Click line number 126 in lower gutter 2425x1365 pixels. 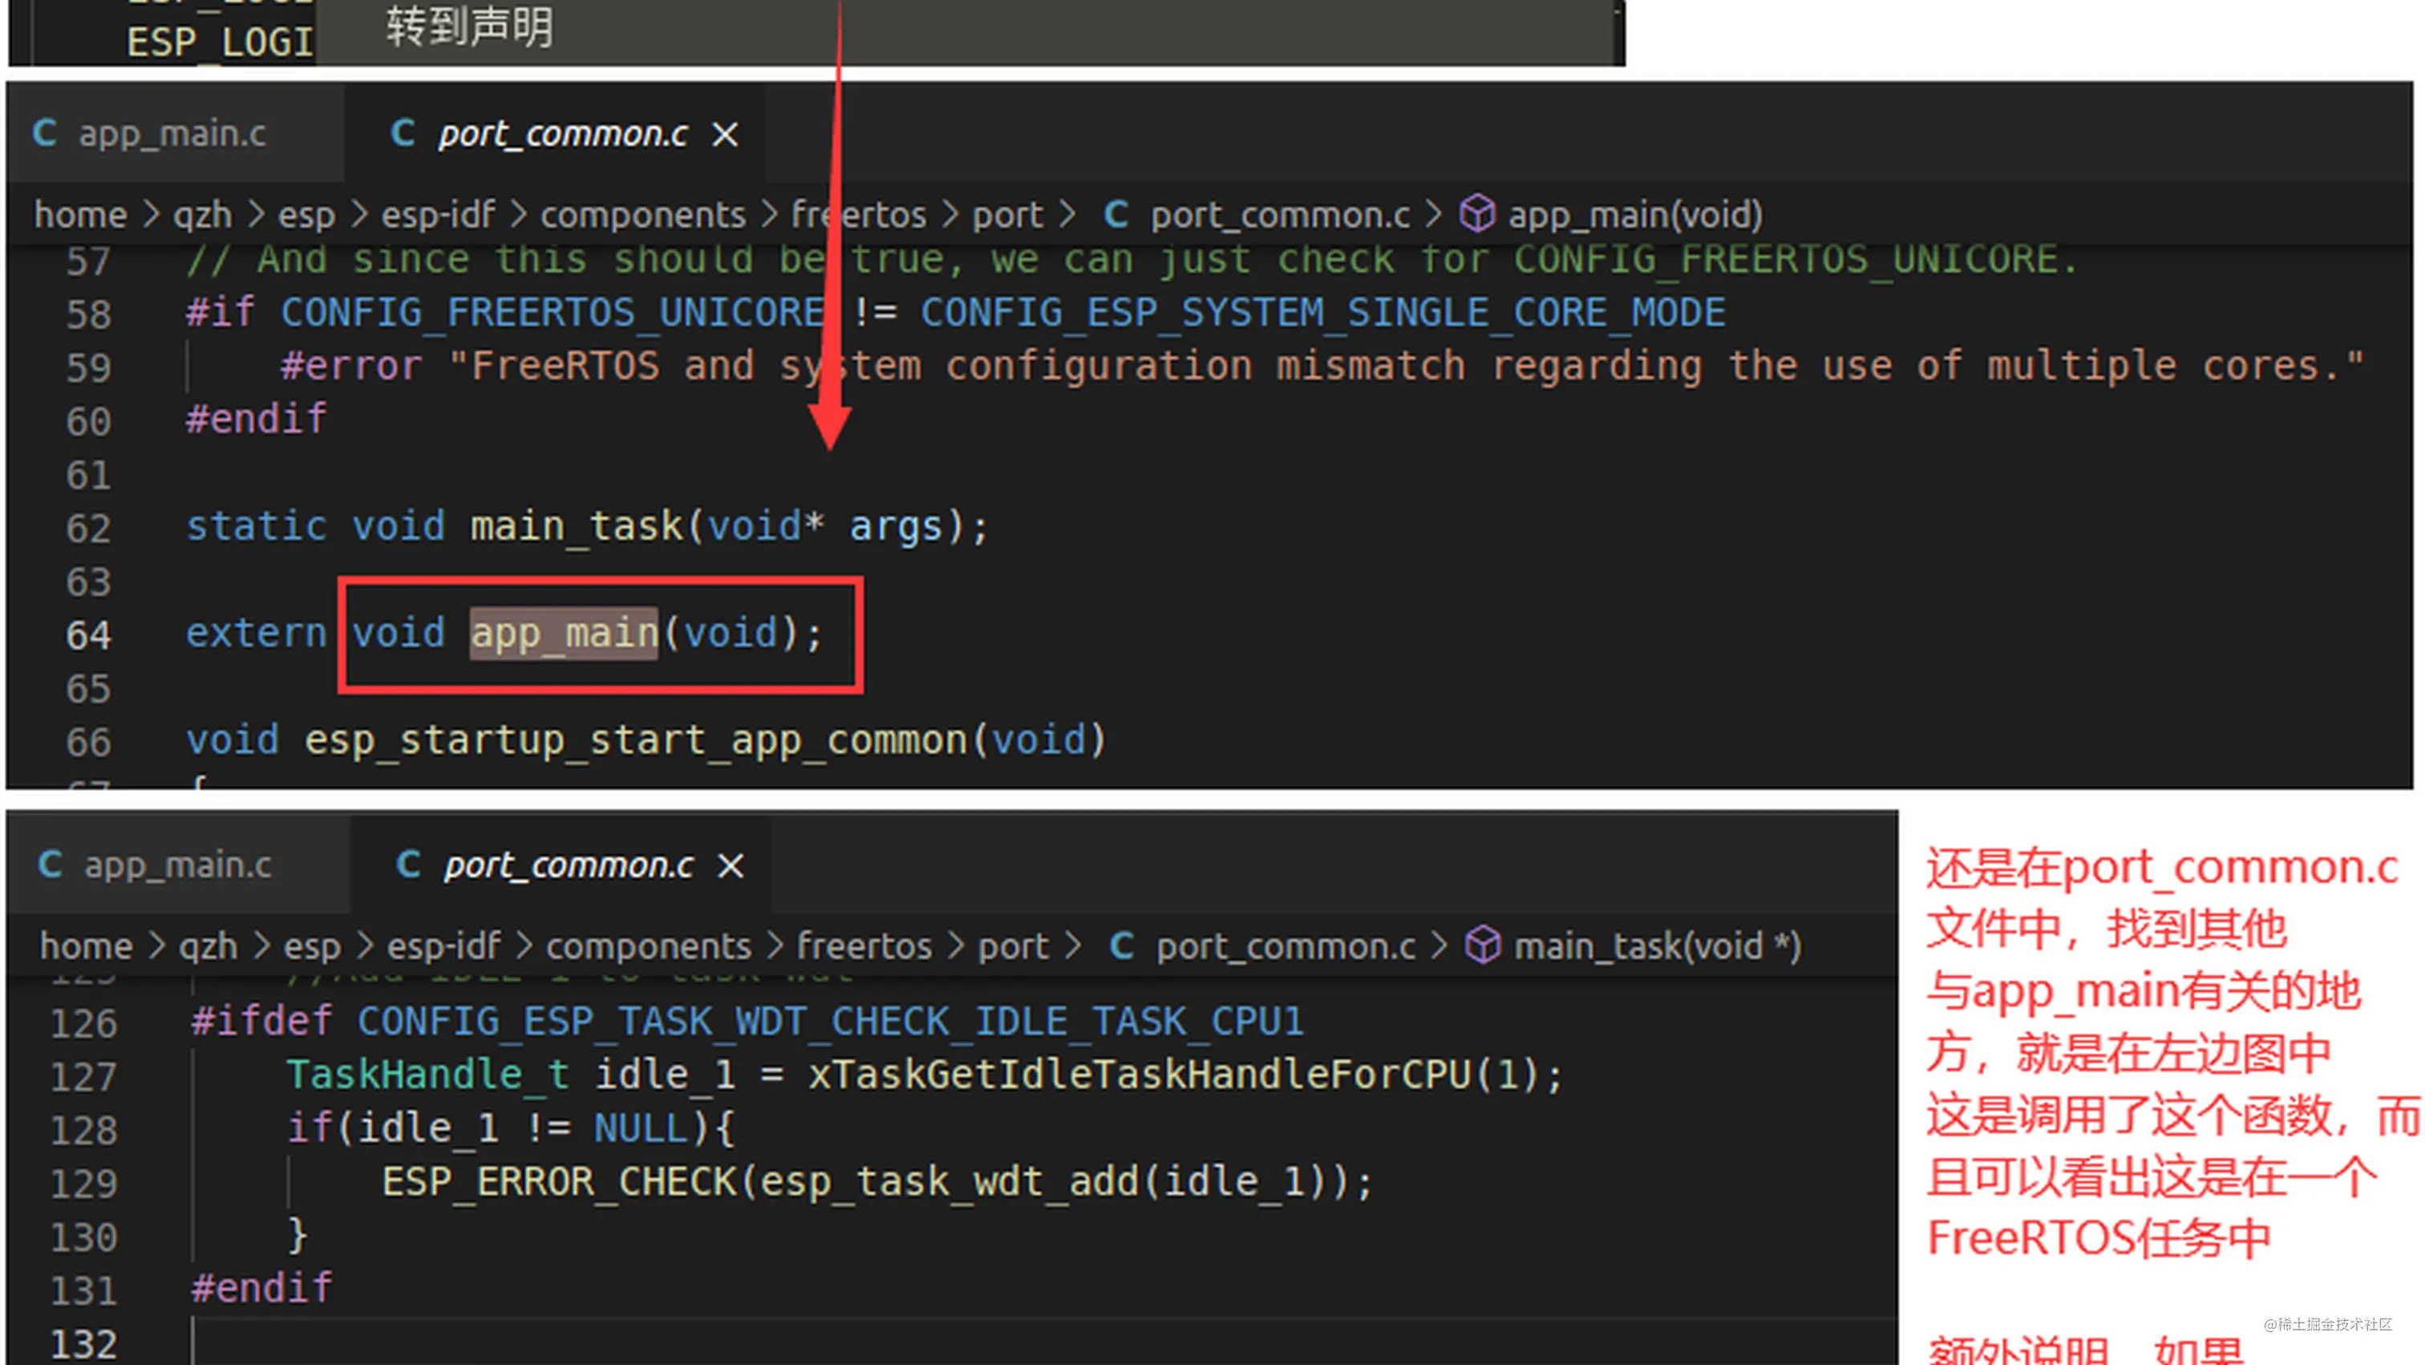pos(83,1023)
